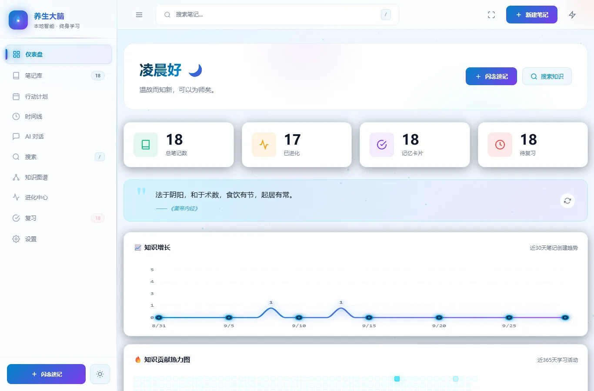Click the 温故而知新 subtitle text
Screen dimensions: 594x391
tap(177, 90)
